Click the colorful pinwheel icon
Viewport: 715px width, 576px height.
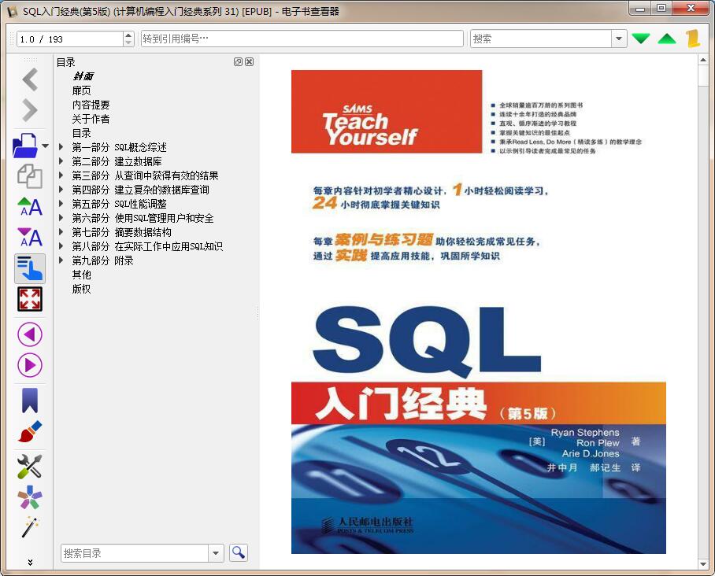click(x=30, y=497)
